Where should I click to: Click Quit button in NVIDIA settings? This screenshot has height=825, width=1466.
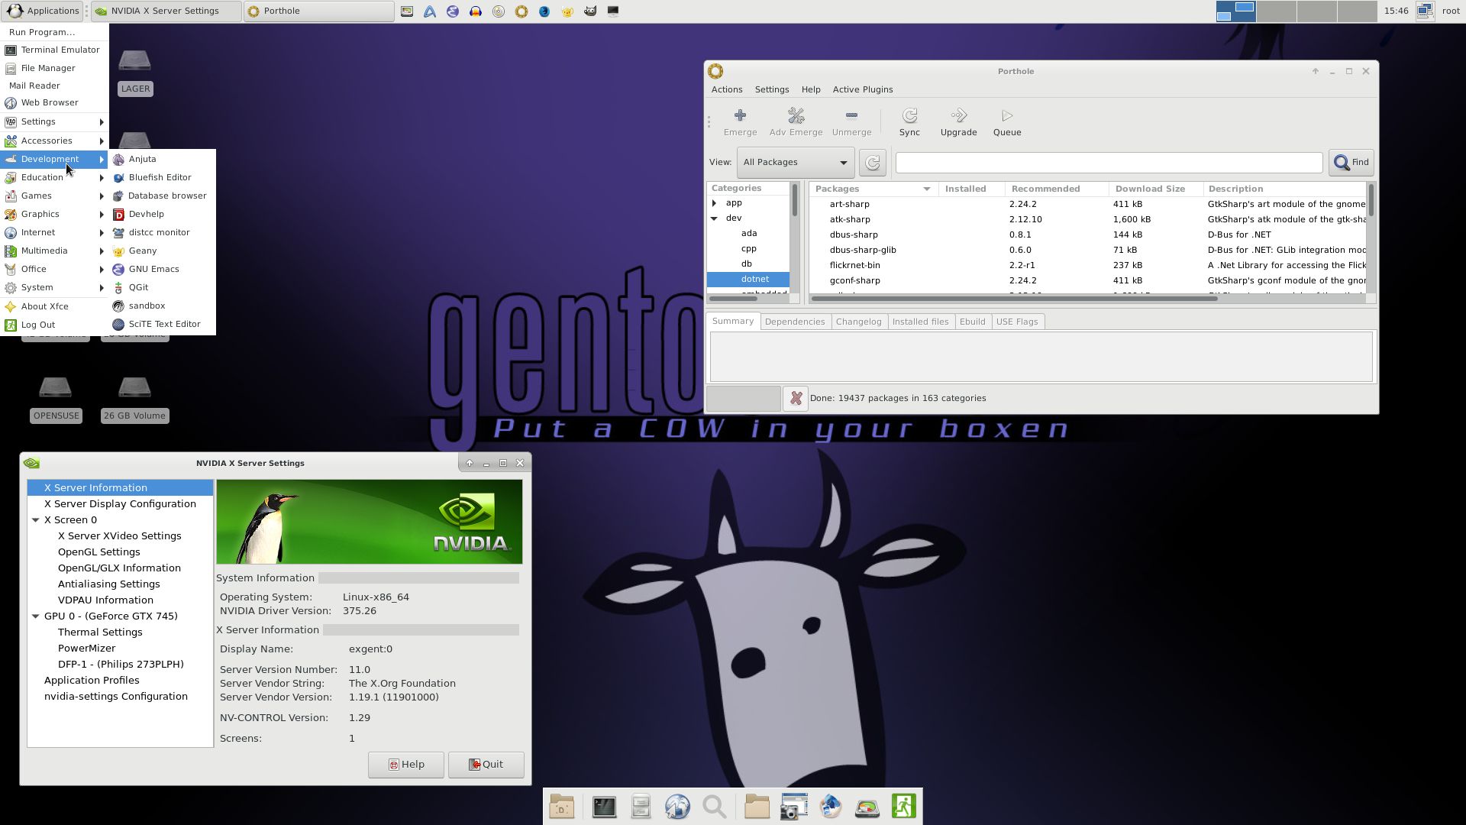coord(486,765)
